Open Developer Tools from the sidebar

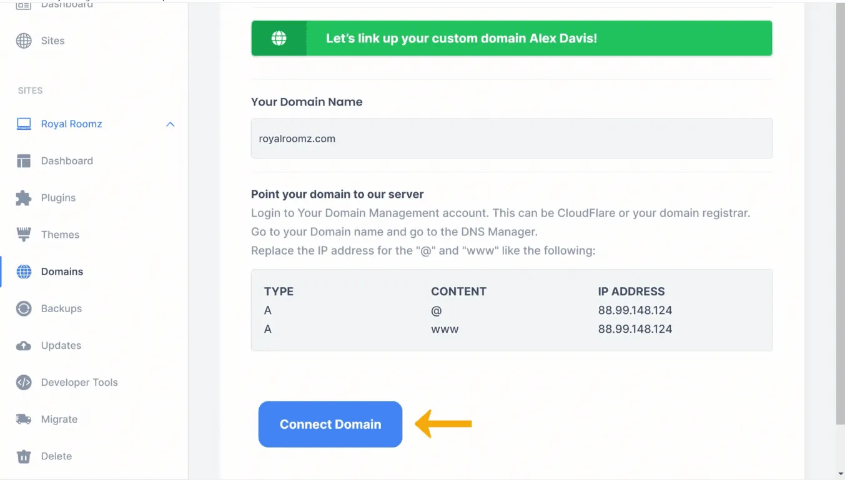click(x=79, y=383)
